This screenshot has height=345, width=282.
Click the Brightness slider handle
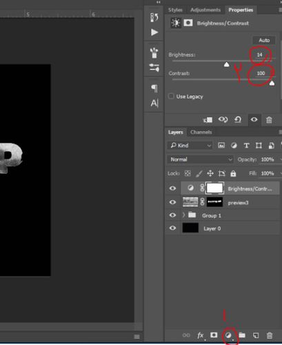227,64
